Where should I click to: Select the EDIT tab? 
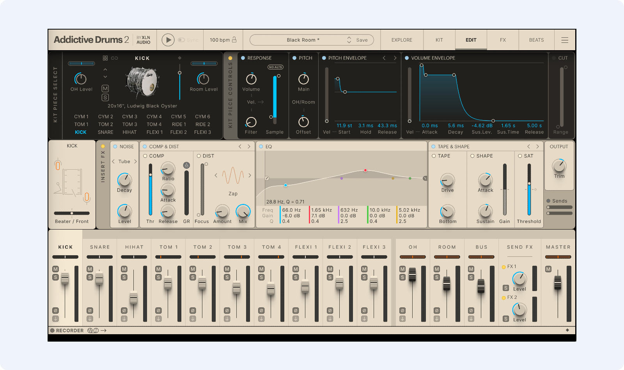471,40
